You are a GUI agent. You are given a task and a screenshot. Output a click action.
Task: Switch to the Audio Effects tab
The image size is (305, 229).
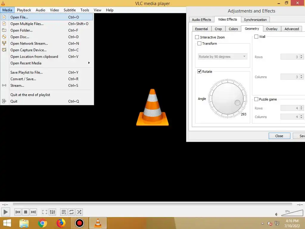[202, 20]
